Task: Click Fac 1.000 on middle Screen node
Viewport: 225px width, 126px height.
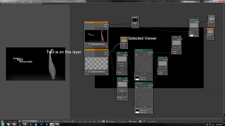Action: click(x=176, y=49)
